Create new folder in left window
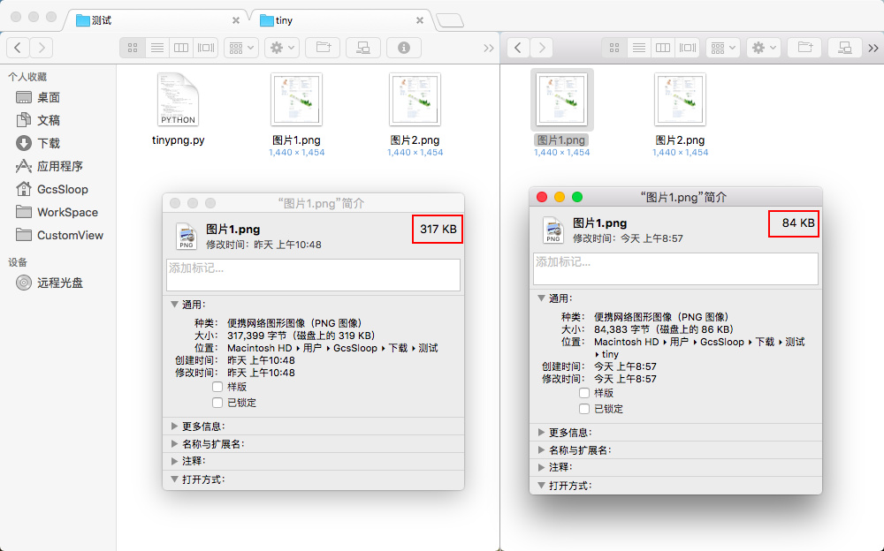Viewport: 884px width, 551px height. click(x=323, y=48)
